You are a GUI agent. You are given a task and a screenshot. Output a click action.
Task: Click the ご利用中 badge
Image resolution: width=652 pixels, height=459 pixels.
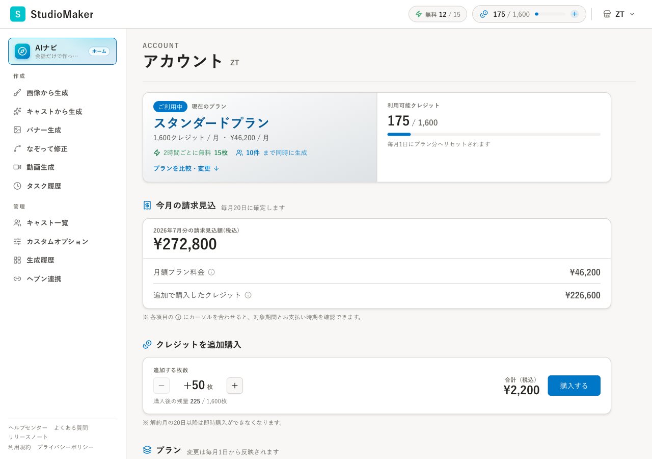click(x=170, y=107)
